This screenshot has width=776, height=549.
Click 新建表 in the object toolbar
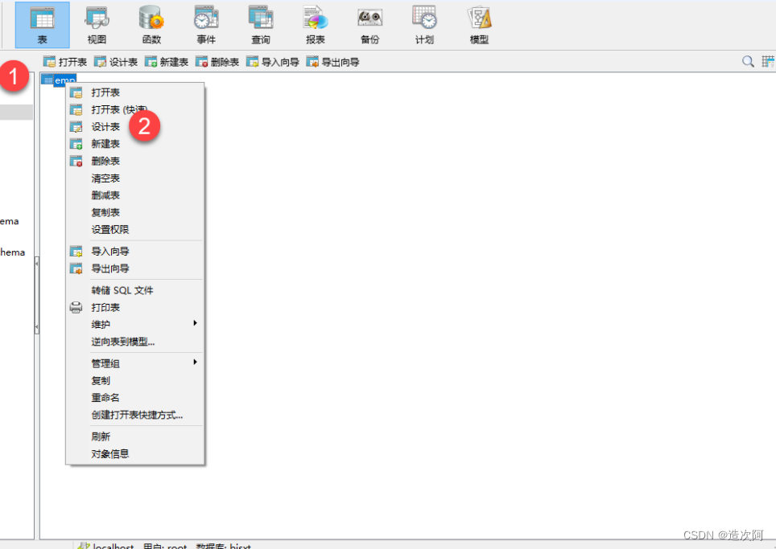pyautogui.click(x=167, y=62)
